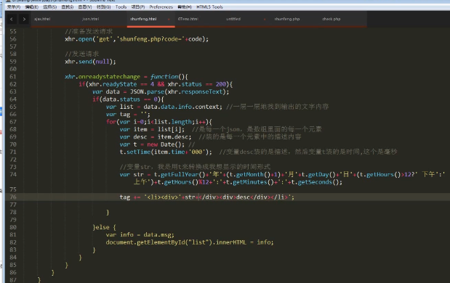Image resolution: width=450 pixels, height=283 pixels.
Task: Open the Tools menu
Action: coord(121,7)
